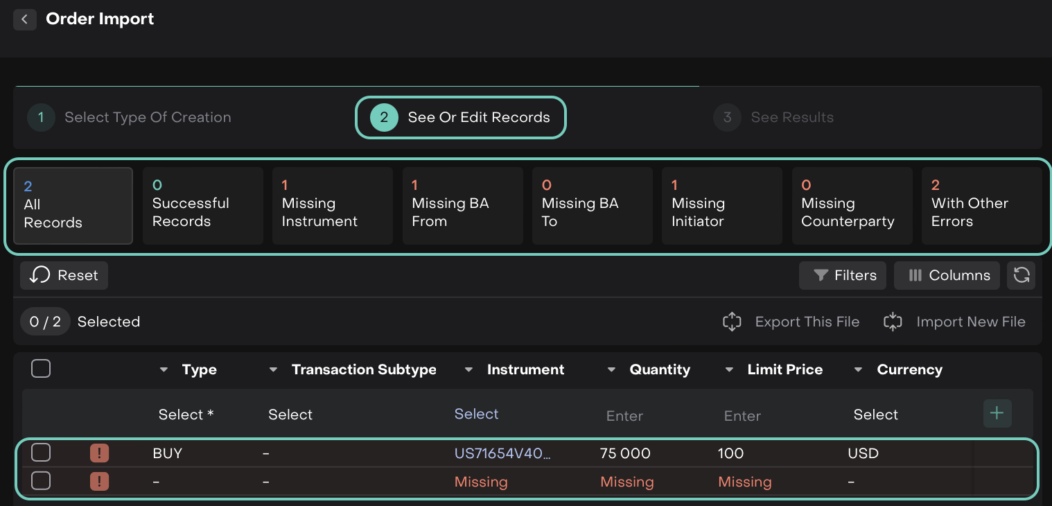Screen dimensions: 1052x506
Task: Open the Filters funnel button
Action: point(843,275)
